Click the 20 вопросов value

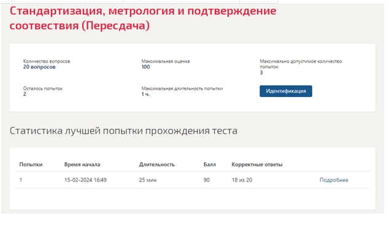(x=39, y=67)
